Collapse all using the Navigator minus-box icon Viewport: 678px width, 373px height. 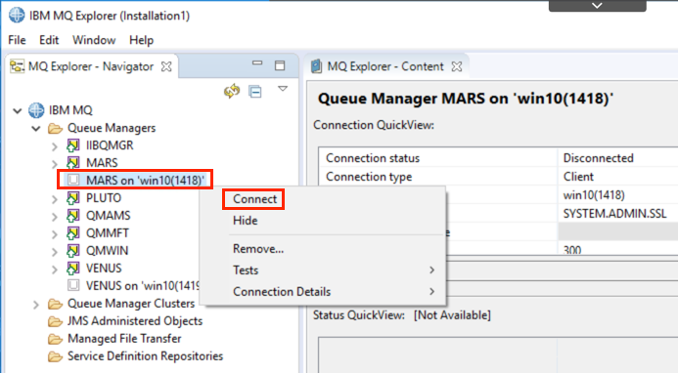[x=255, y=92]
